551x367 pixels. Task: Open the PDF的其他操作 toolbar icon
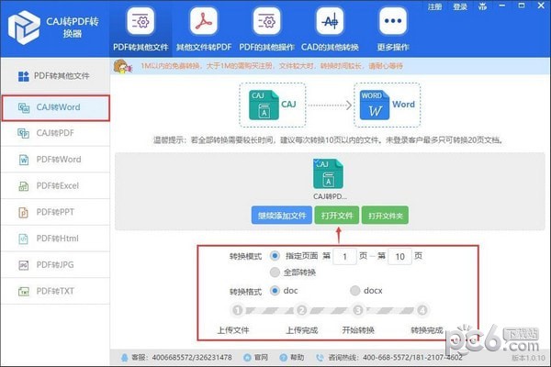click(266, 22)
